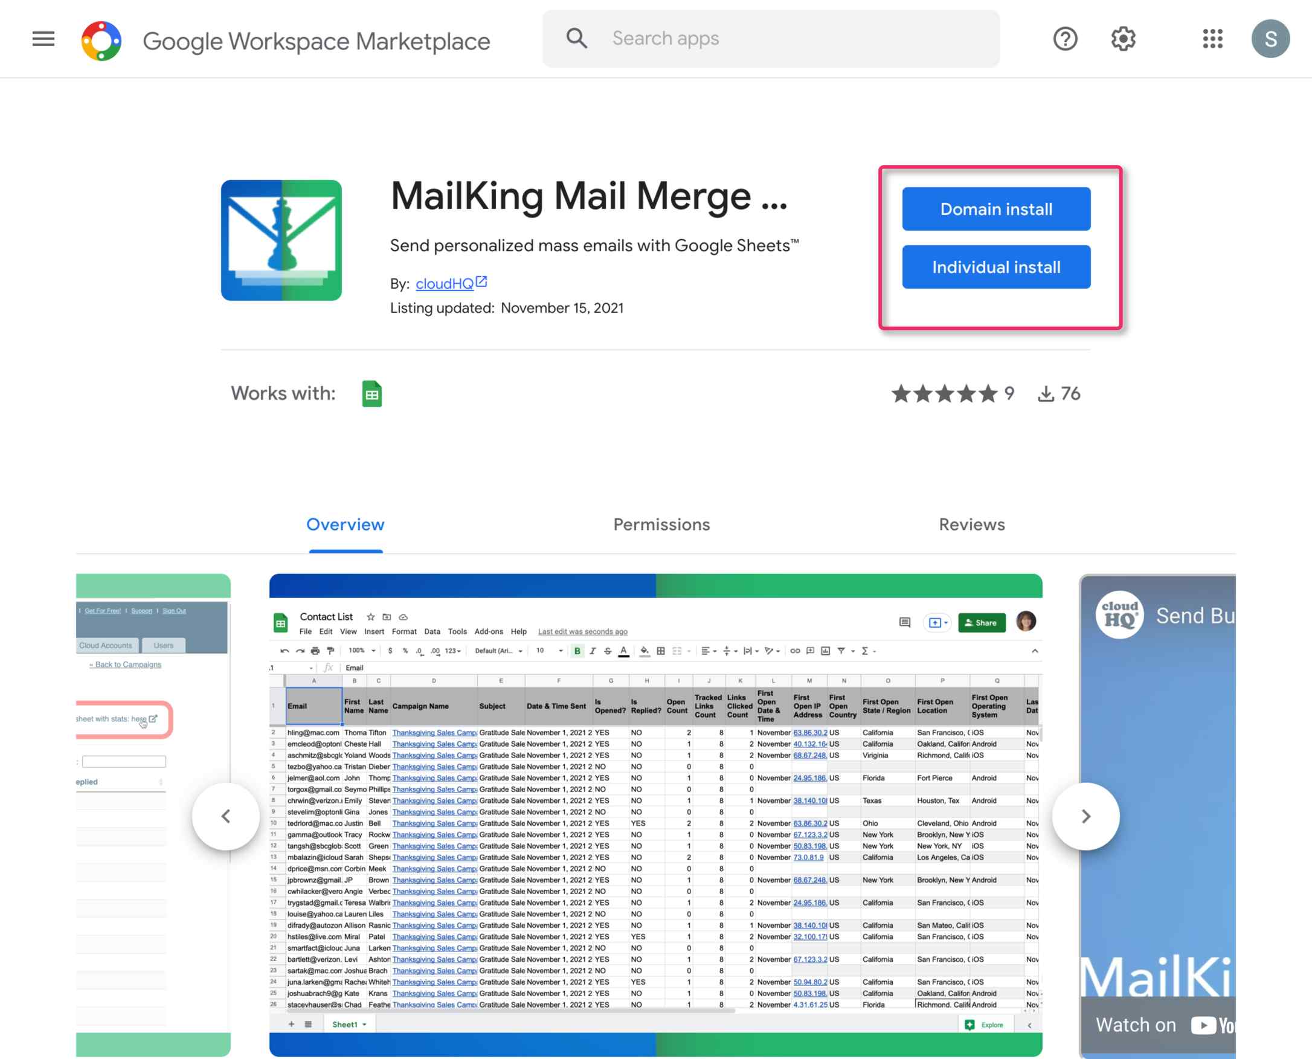This screenshot has height=1059, width=1312.
Task: Open the Default font dropdown
Action: tap(498, 651)
